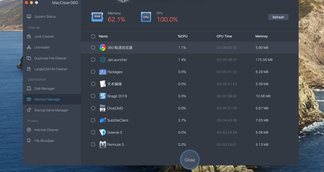This screenshot has width=324, height=172.
Task: Click the Downie 3 process name
Action: click(x=115, y=133)
